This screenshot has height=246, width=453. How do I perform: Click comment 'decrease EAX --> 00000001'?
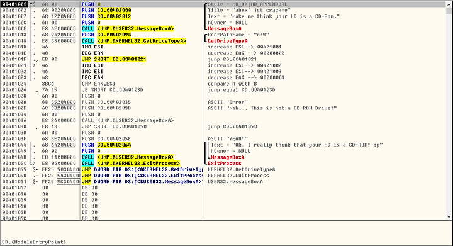[x=246, y=77]
